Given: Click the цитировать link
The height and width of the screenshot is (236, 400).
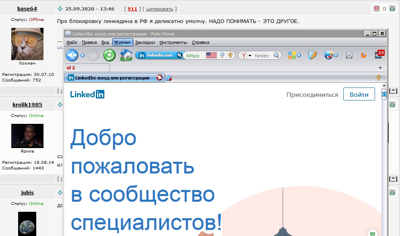Looking at the screenshot, I should pos(160,9).
